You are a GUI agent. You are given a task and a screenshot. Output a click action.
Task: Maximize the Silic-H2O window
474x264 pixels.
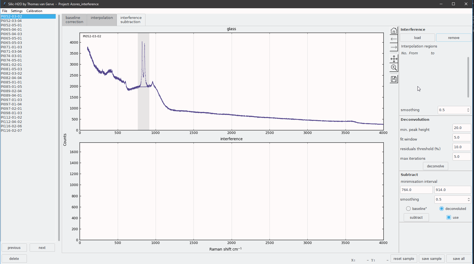(453, 4)
